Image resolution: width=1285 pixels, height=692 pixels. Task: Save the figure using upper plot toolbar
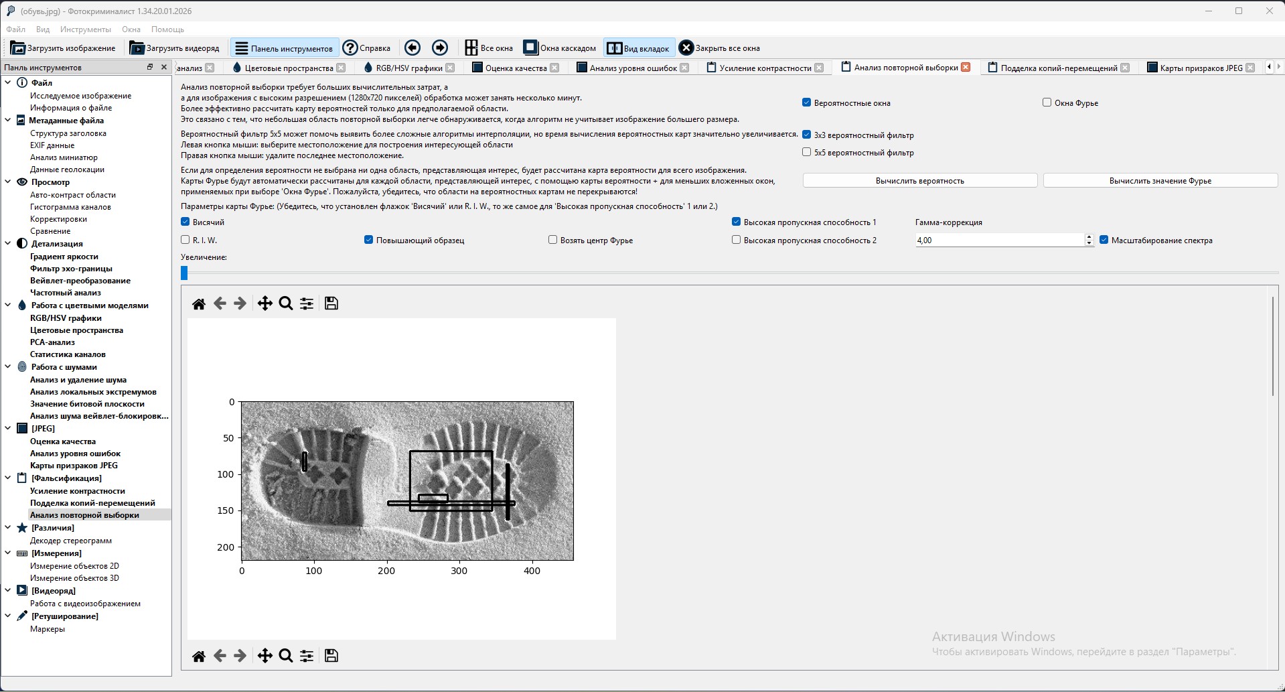[331, 304]
